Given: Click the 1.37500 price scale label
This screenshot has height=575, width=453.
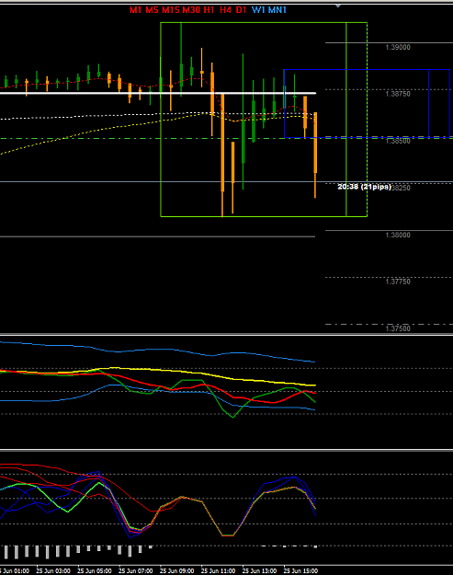Looking at the screenshot, I should pos(398,328).
